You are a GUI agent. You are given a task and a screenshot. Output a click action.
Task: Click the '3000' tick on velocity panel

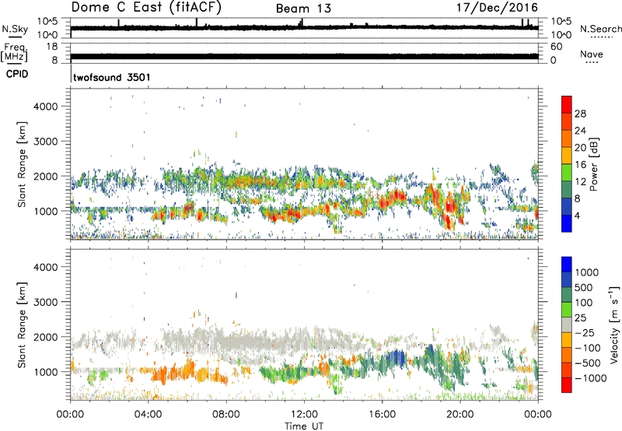(x=46, y=302)
